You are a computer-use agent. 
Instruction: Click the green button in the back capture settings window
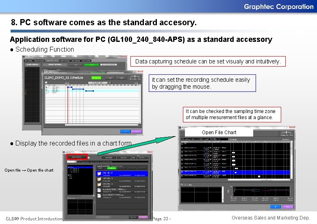(92, 65)
